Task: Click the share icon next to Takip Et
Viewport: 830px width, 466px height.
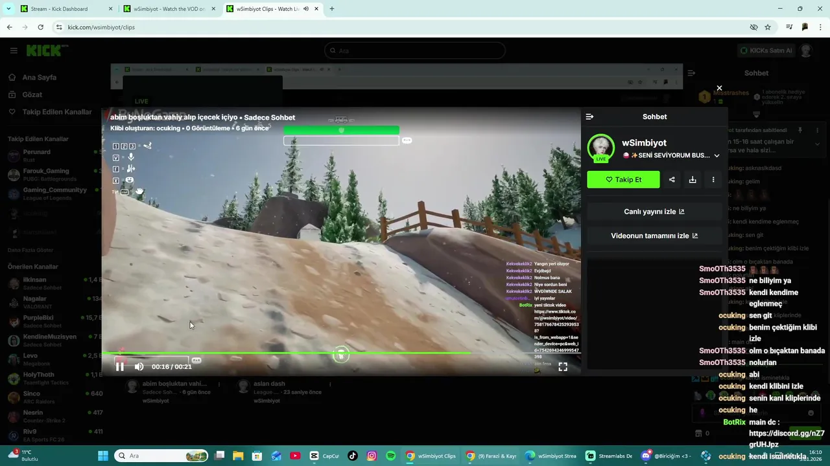Action: pyautogui.click(x=672, y=180)
